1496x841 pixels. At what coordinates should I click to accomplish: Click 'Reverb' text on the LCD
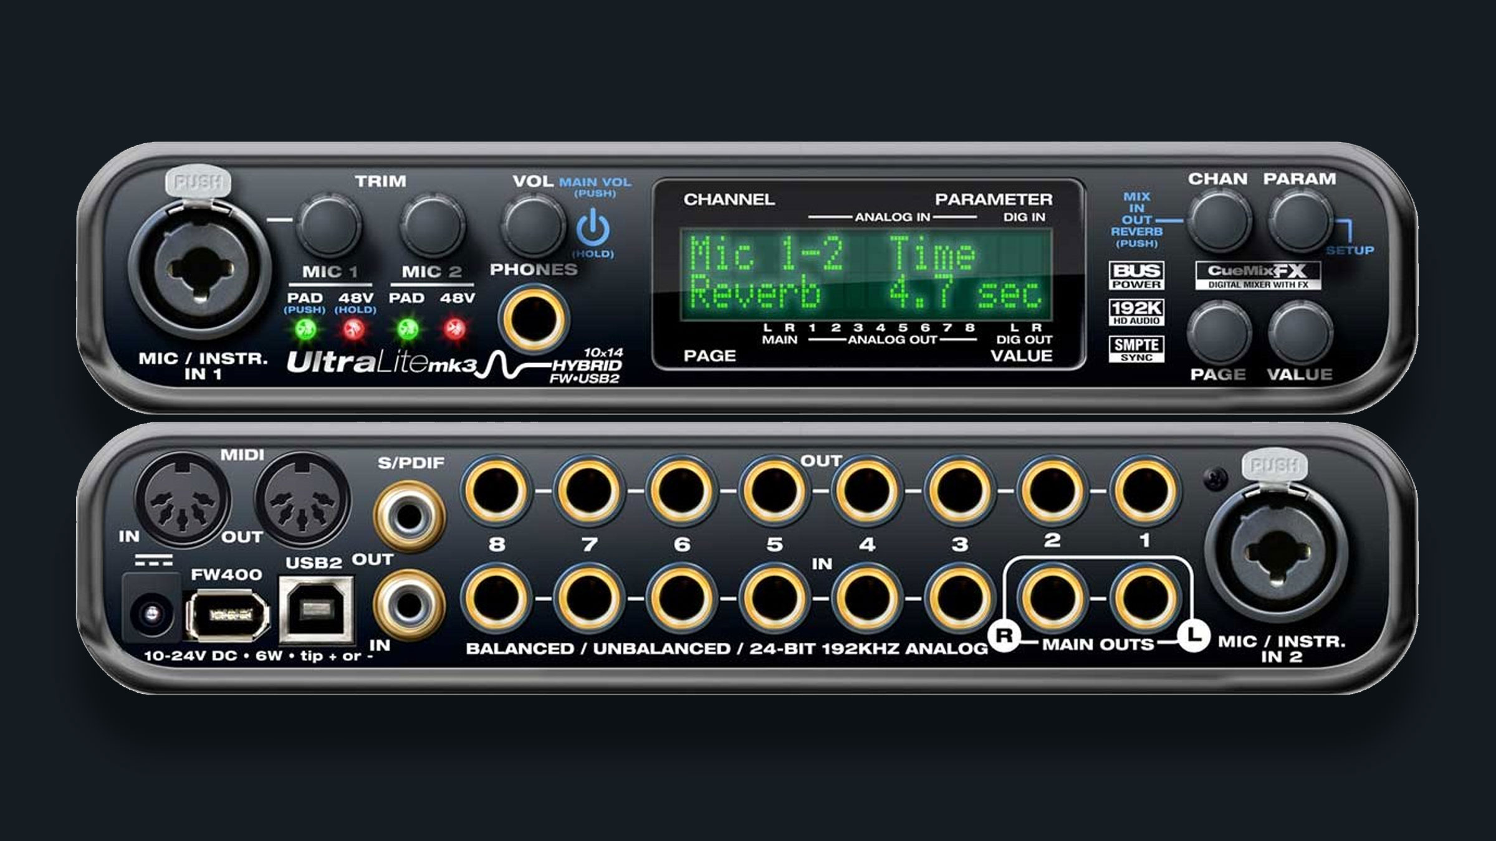pos(755,293)
